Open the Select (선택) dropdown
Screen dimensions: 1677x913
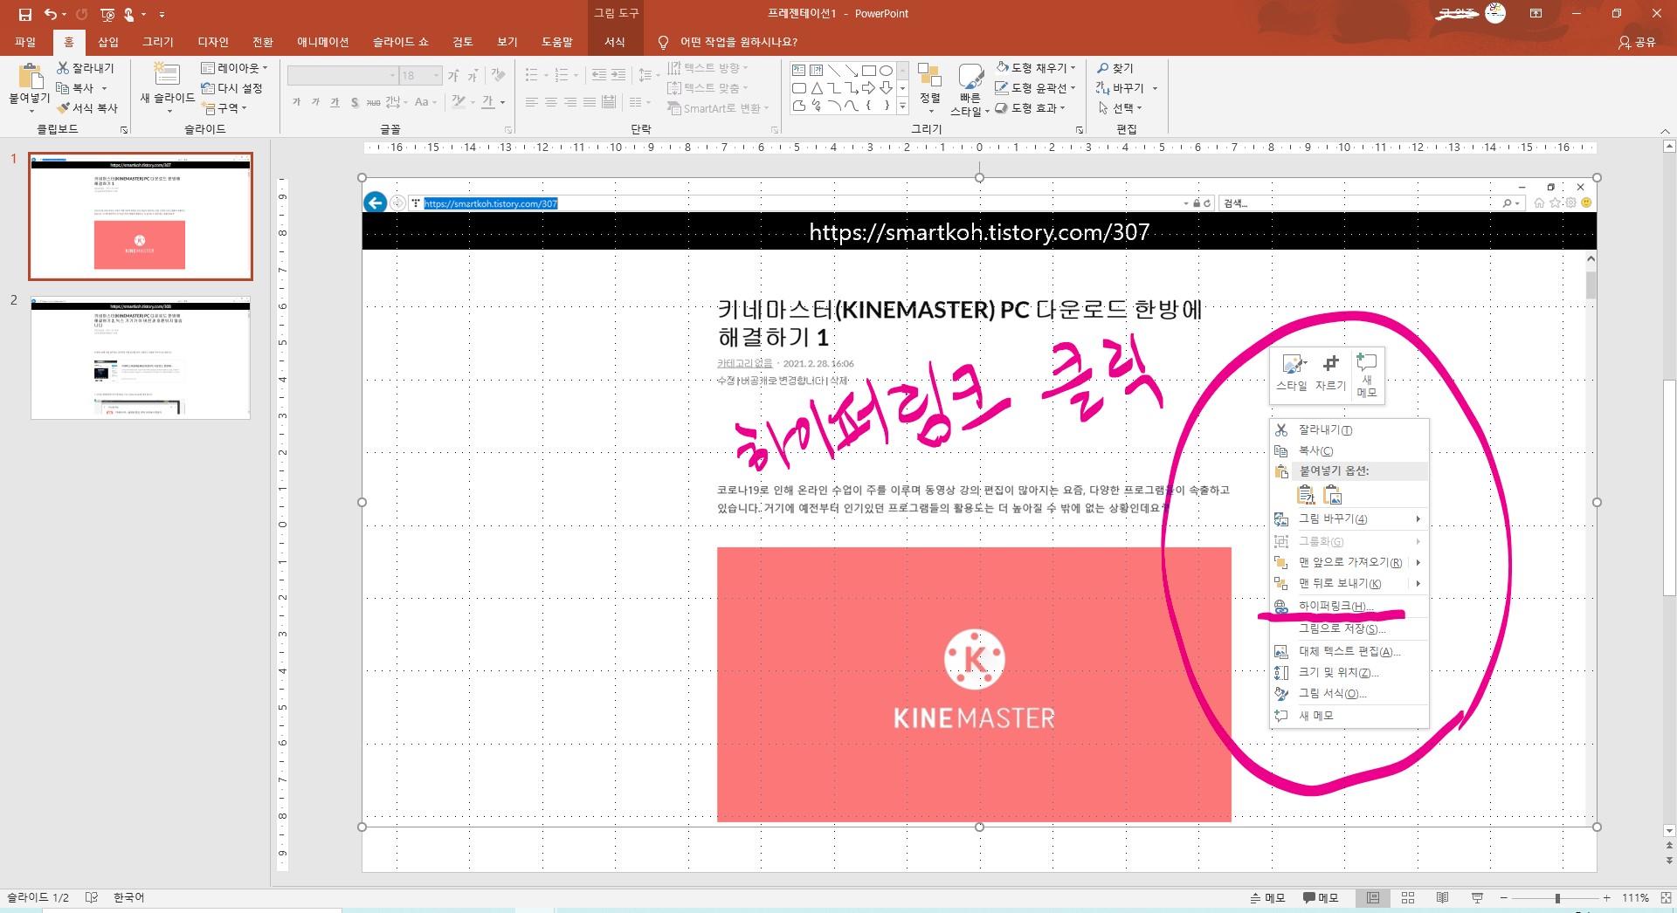[1120, 108]
